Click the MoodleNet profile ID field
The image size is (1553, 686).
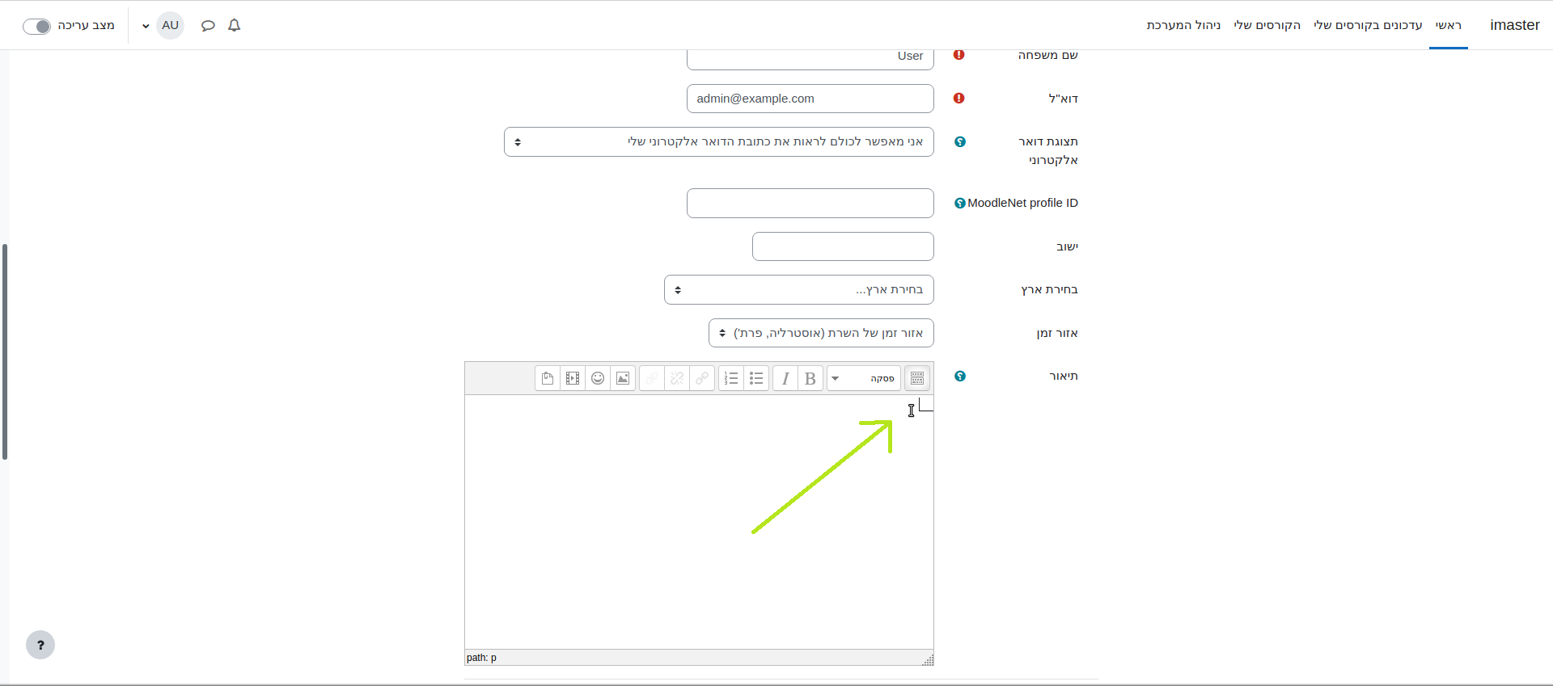(810, 203)
